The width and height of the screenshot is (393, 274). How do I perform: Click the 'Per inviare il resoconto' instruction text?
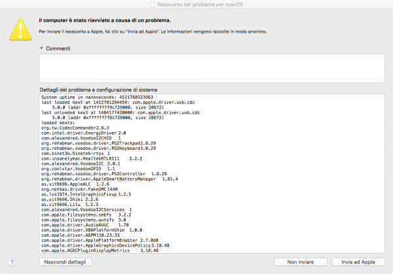[x=153, y=31]
